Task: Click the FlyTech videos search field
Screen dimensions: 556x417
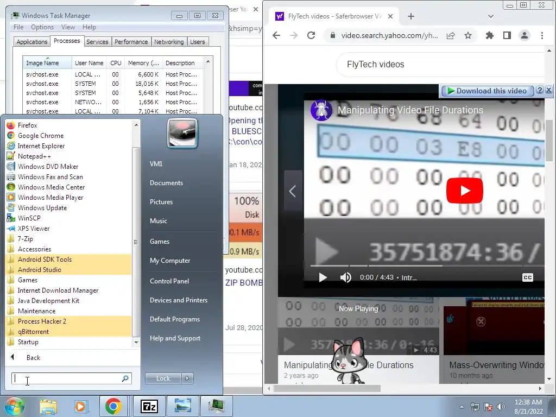Action: pos(440,64)
